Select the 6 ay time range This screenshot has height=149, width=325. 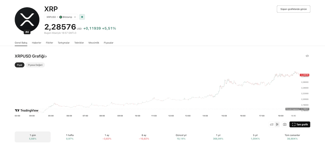[x=144, y=137]
